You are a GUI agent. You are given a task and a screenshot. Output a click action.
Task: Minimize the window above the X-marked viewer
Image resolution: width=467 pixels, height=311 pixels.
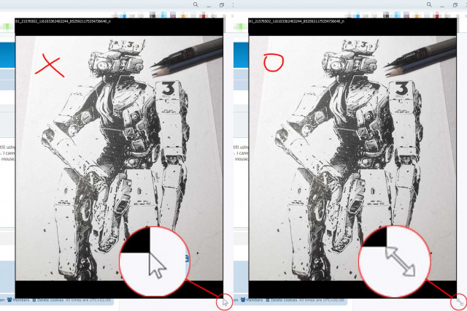point(209,6)
